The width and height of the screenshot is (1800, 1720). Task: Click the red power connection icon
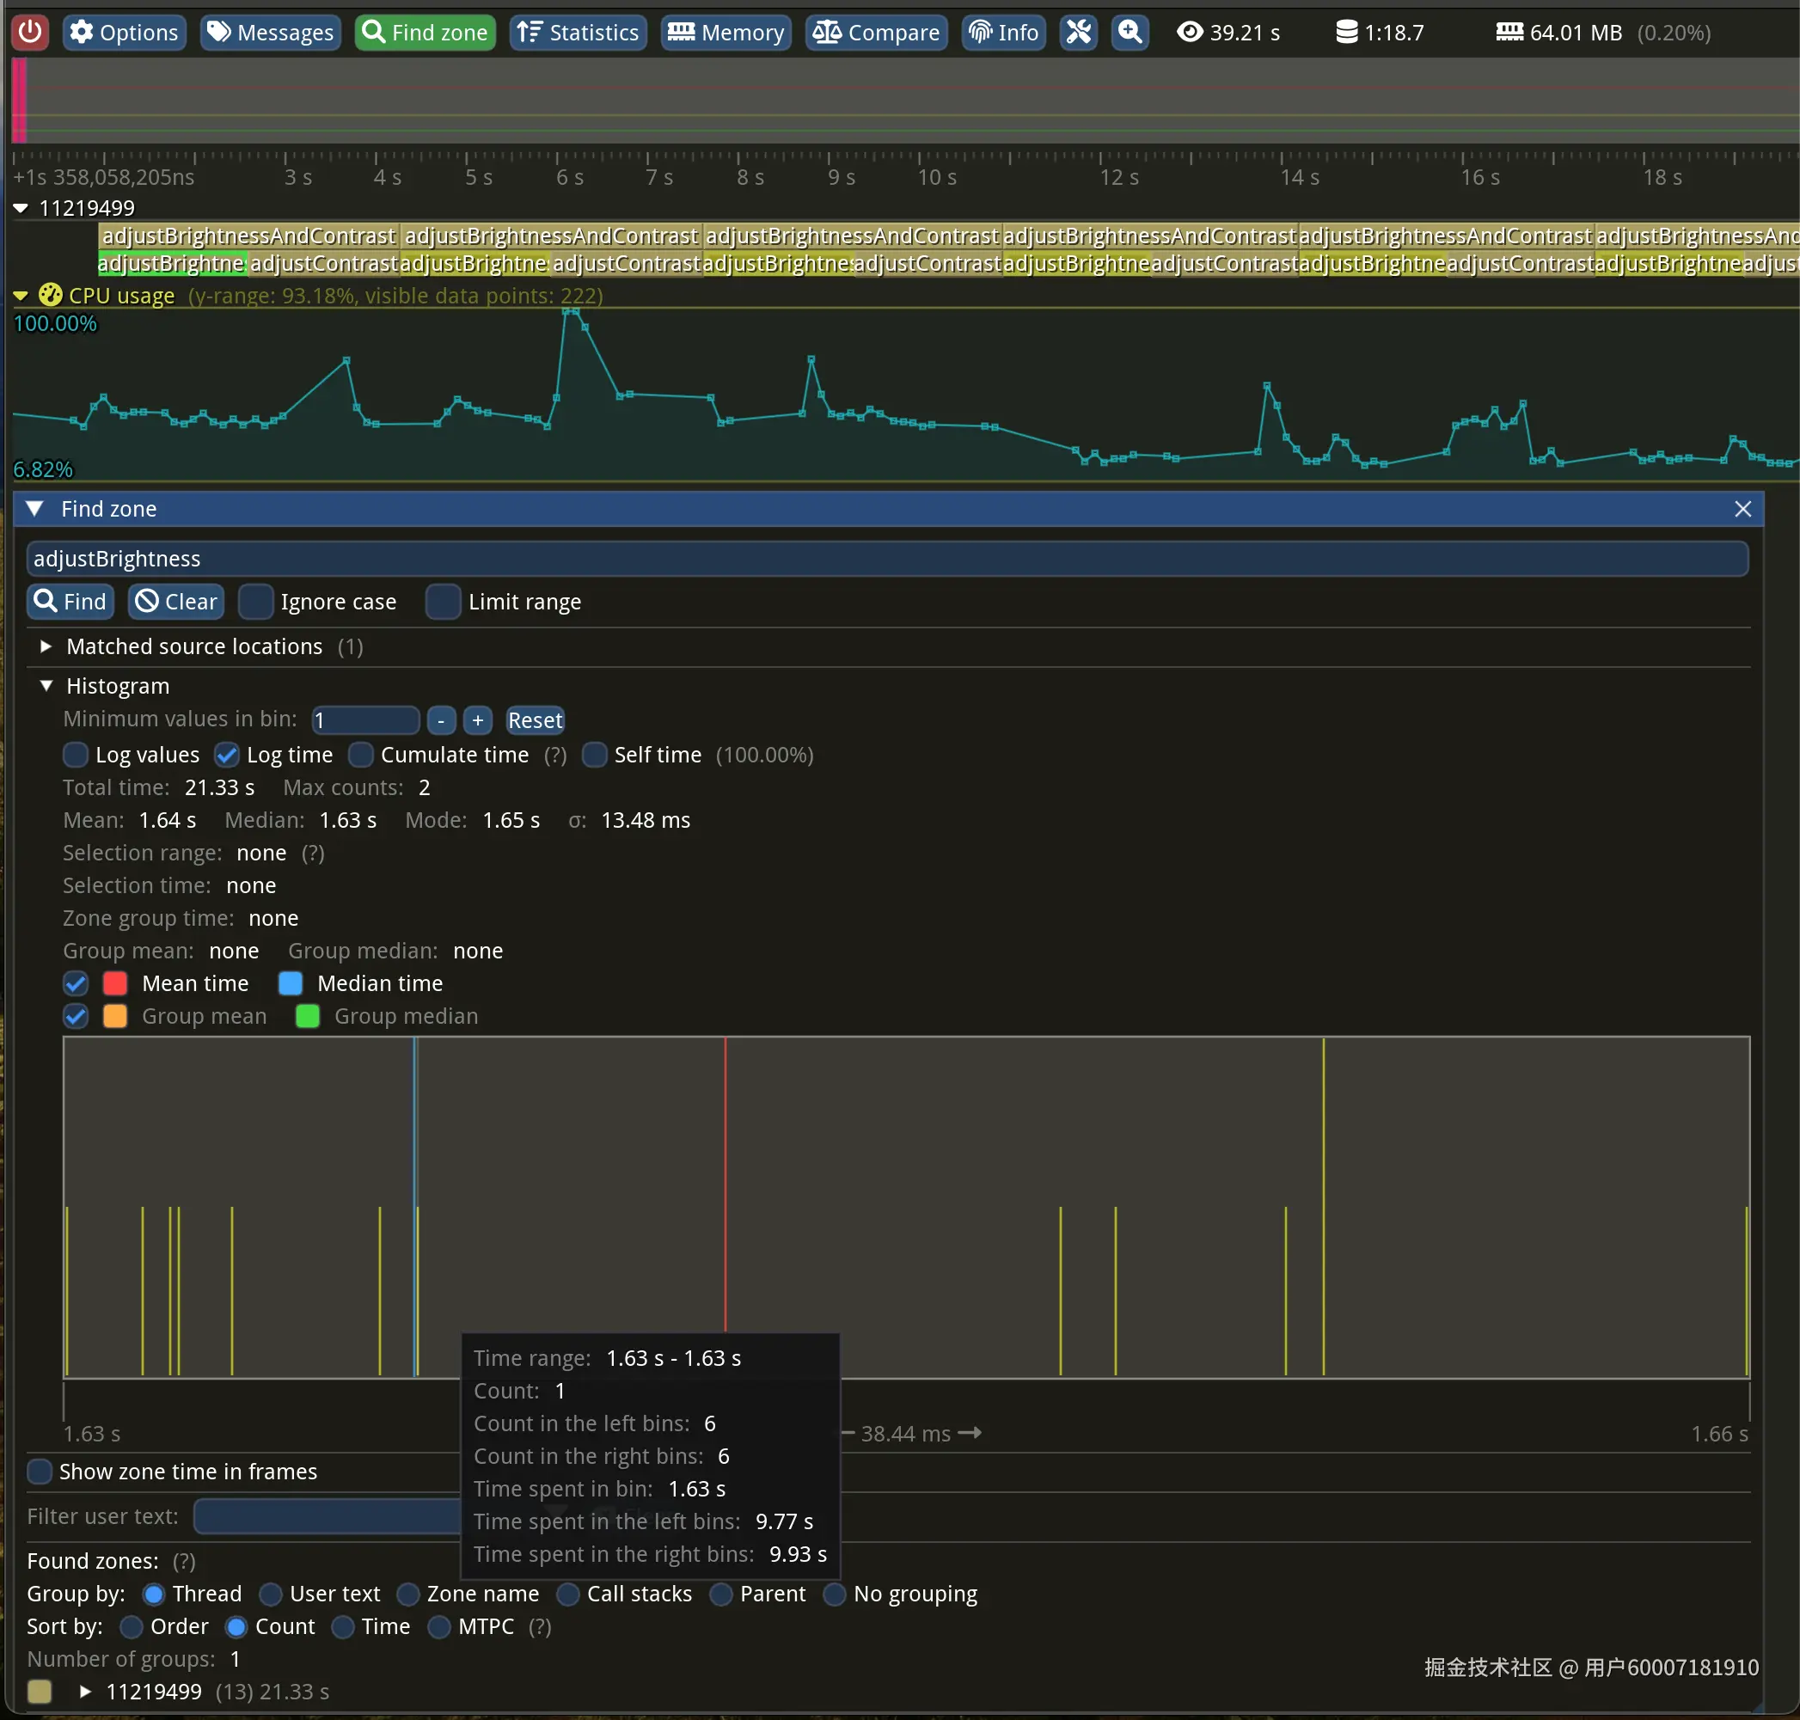(x=30, y=32)
